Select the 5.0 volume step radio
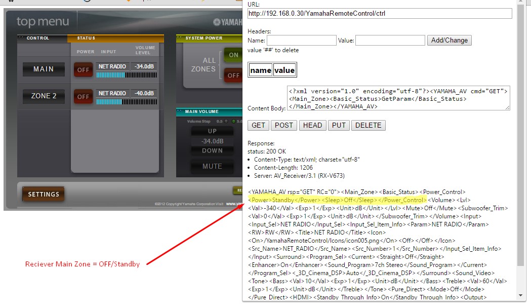 click(x=233, y=121)
